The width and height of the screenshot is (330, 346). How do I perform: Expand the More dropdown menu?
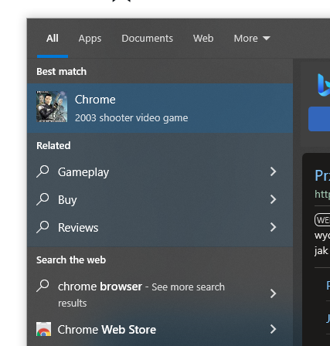pyautogui.click(x=252, y=39)
